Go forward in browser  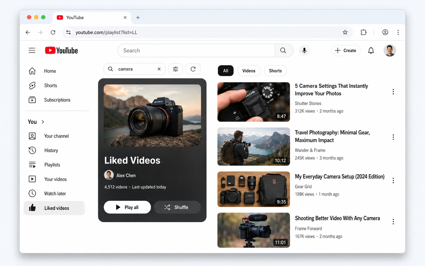click(40, 32)
